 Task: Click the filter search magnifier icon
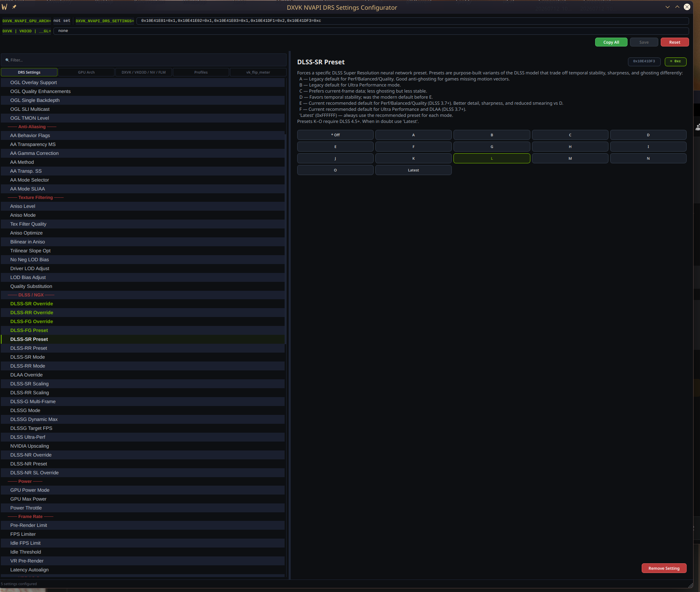click(x=7, y=60)
